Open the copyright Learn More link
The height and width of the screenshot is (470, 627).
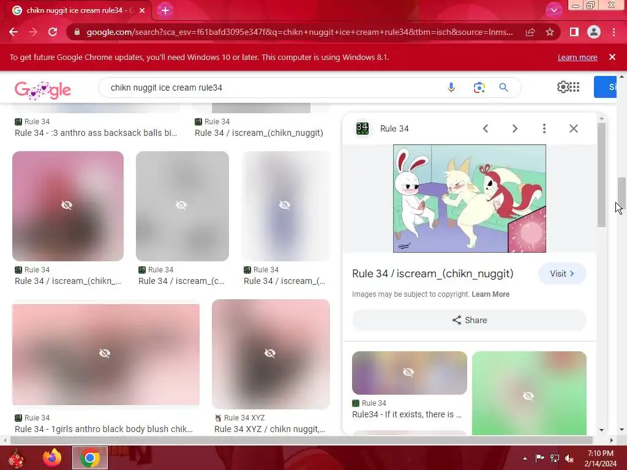[490, 294]
